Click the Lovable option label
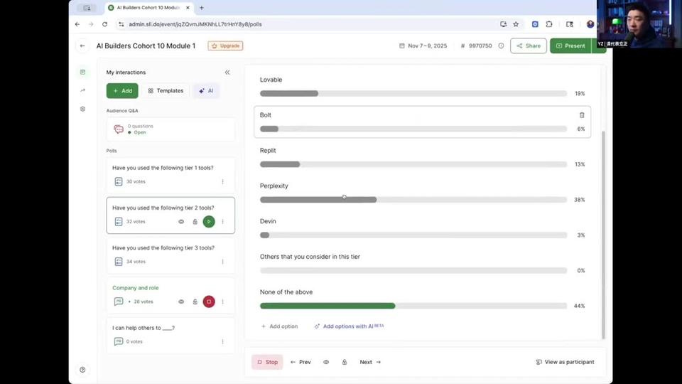This screenshot has height=384, width=682. click(271, 80)
